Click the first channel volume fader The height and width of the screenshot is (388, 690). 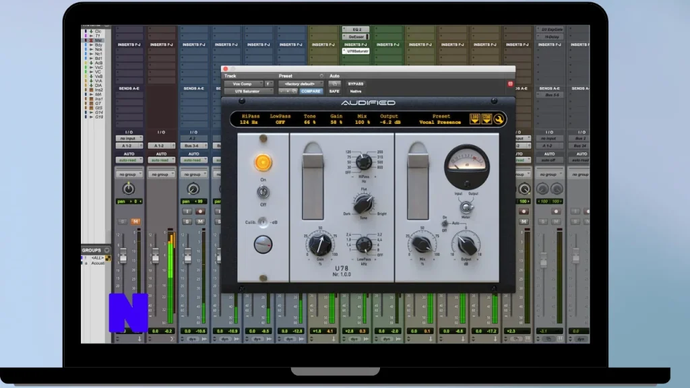pyautogui.click(x=123, y=256)
